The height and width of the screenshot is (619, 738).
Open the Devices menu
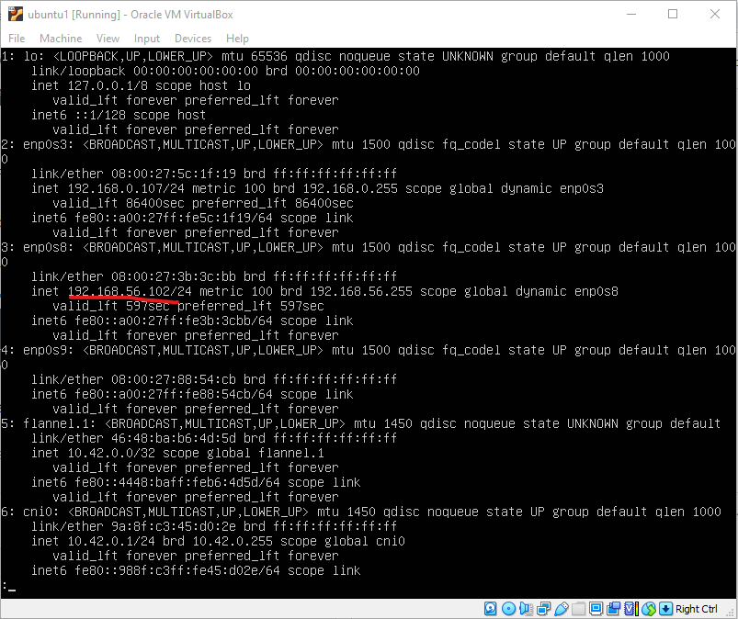tap(193, 39)
